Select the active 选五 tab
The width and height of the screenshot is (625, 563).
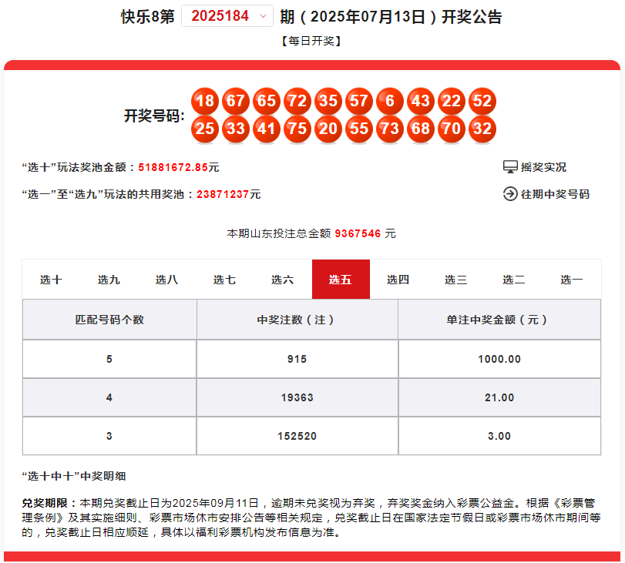click(x=341, y=280)
